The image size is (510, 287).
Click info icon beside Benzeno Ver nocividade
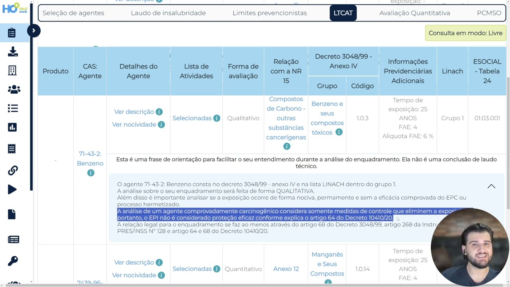pyautogui.click(x=161, y=125)
